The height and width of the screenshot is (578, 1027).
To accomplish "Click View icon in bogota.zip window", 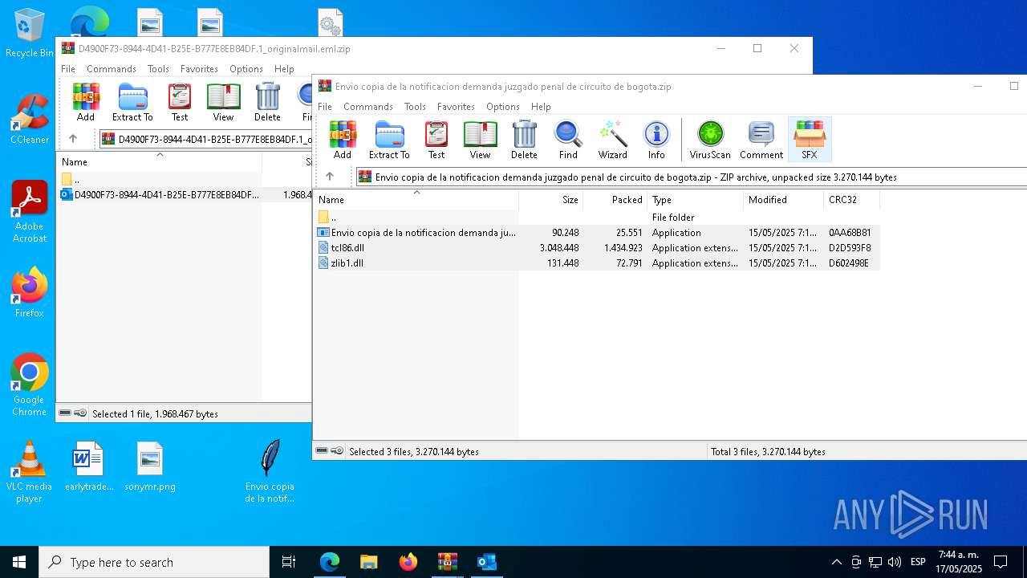I will pyautogui.click(x=480, y=140).
